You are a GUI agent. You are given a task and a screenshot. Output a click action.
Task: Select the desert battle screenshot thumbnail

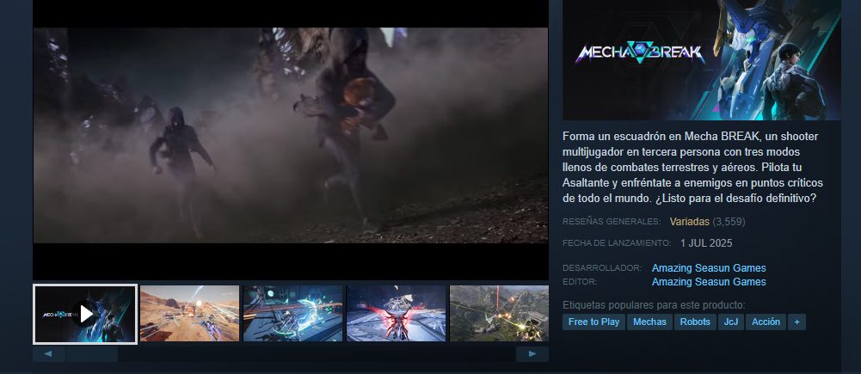(189, 313)
